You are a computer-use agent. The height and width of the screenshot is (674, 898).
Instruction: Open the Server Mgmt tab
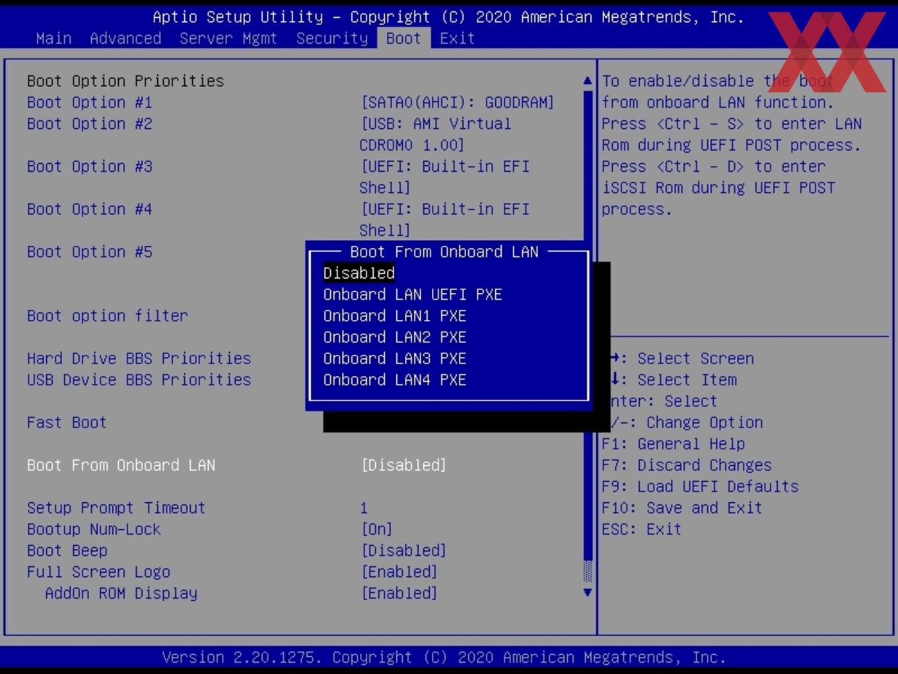tap(228, 38)
